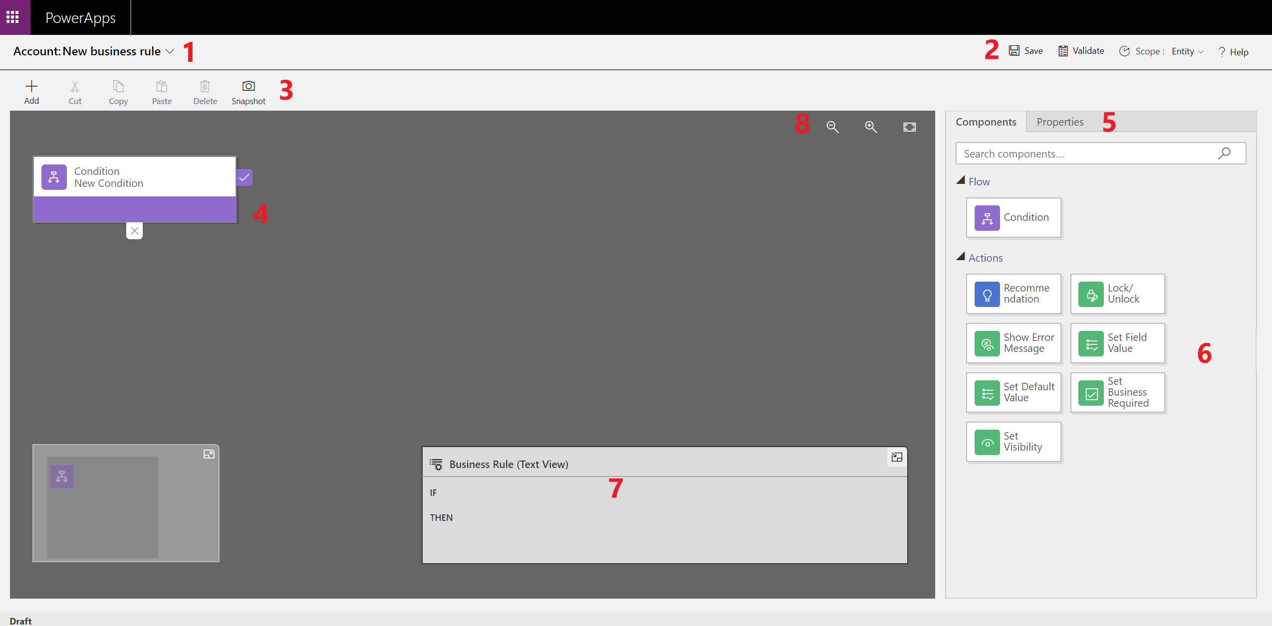This screenshot has height=626, width=1272.
Task: Click the PowerApps title
Action: click(x=80, y=18)
